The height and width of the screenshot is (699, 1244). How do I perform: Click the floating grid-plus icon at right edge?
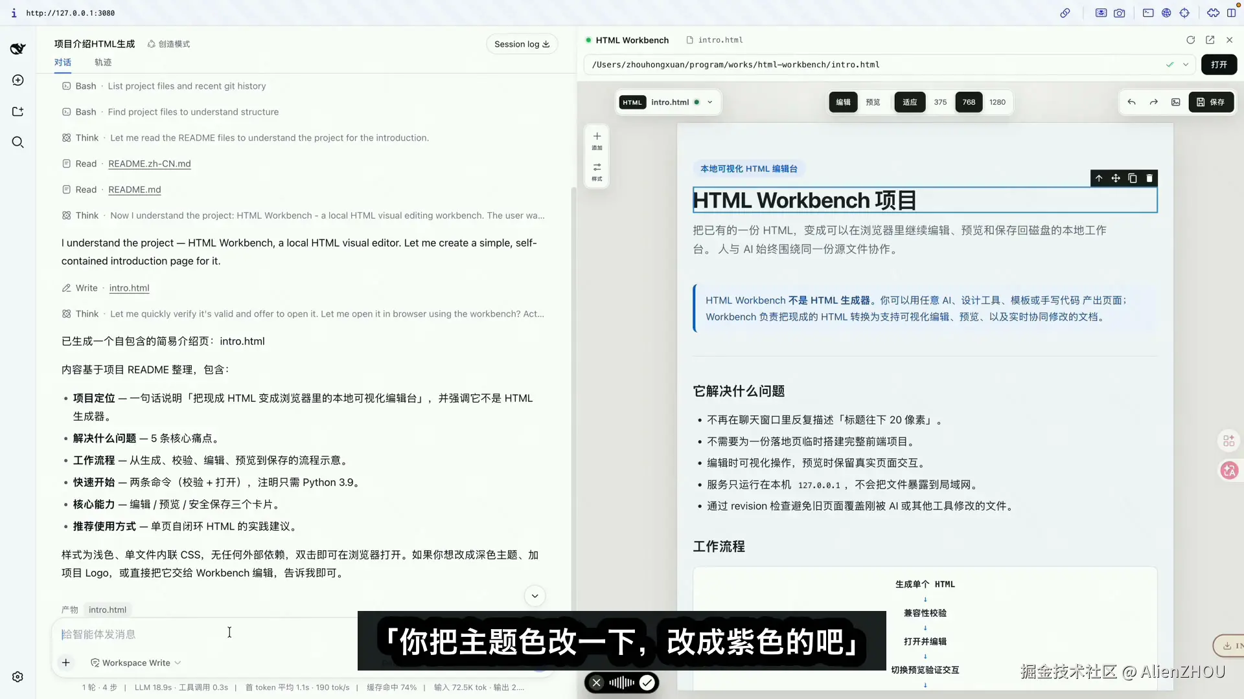pos(1229,441)
